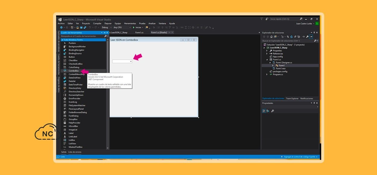
Task: Open the Depurar menu
Action: pyautogui.click(x=108, y=24)
